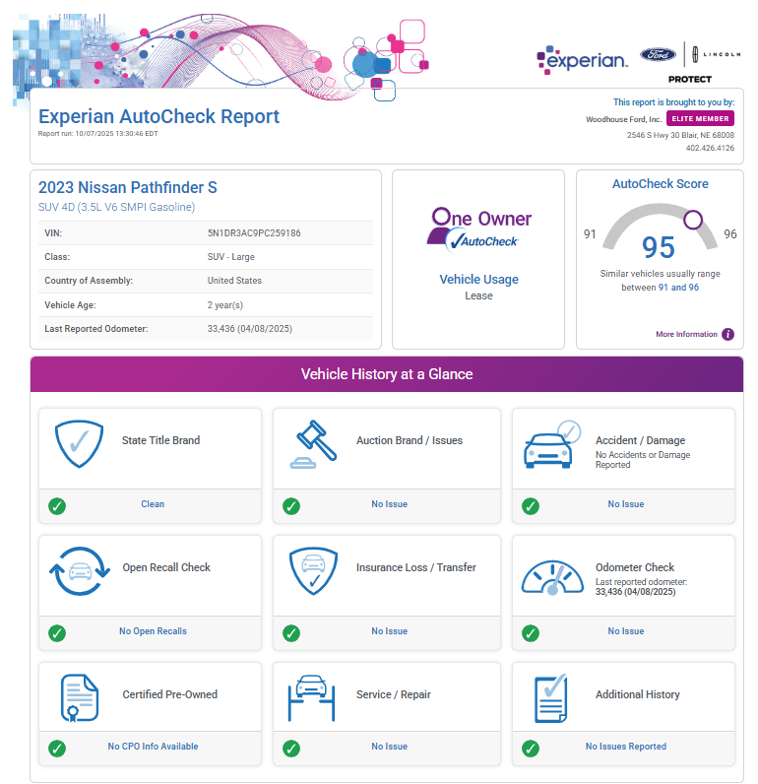Viewport: 758px width, 784px height.
Task: Click the Certified Pre-Owned certificate icon
Action: click(x=76, y=698)
